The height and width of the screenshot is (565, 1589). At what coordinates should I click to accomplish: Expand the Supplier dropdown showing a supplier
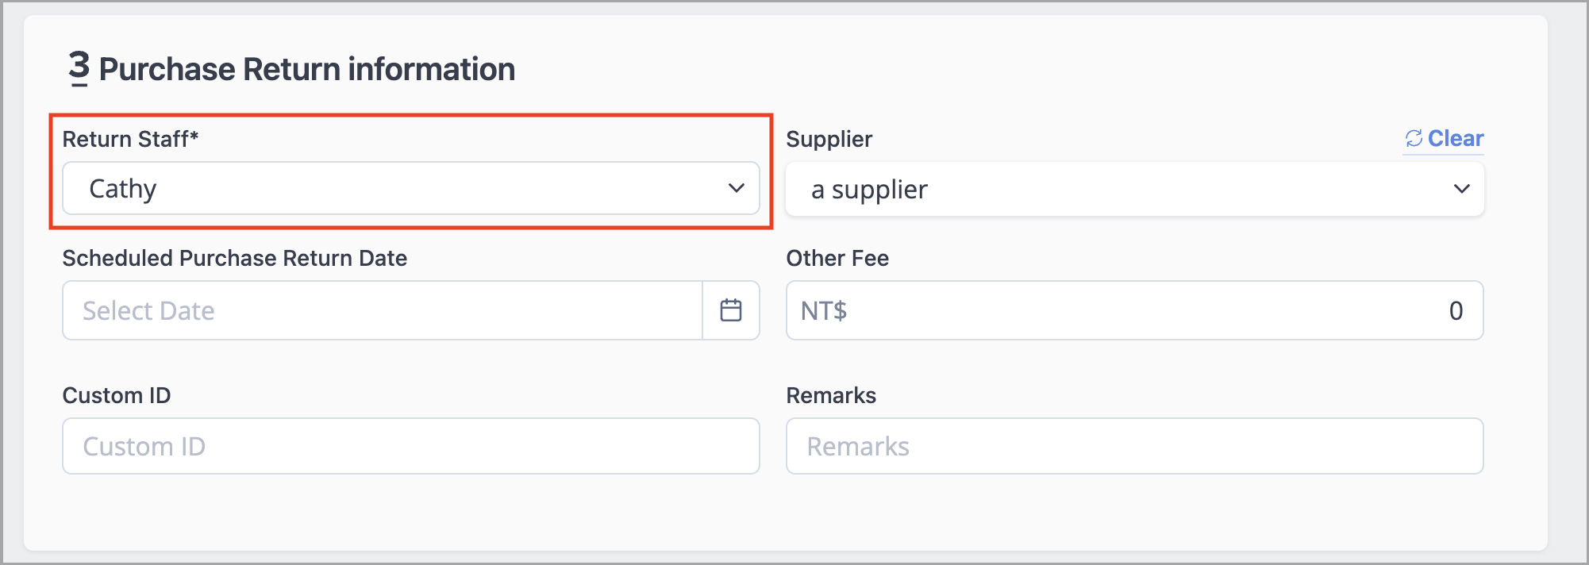[x=1134, y=189]
